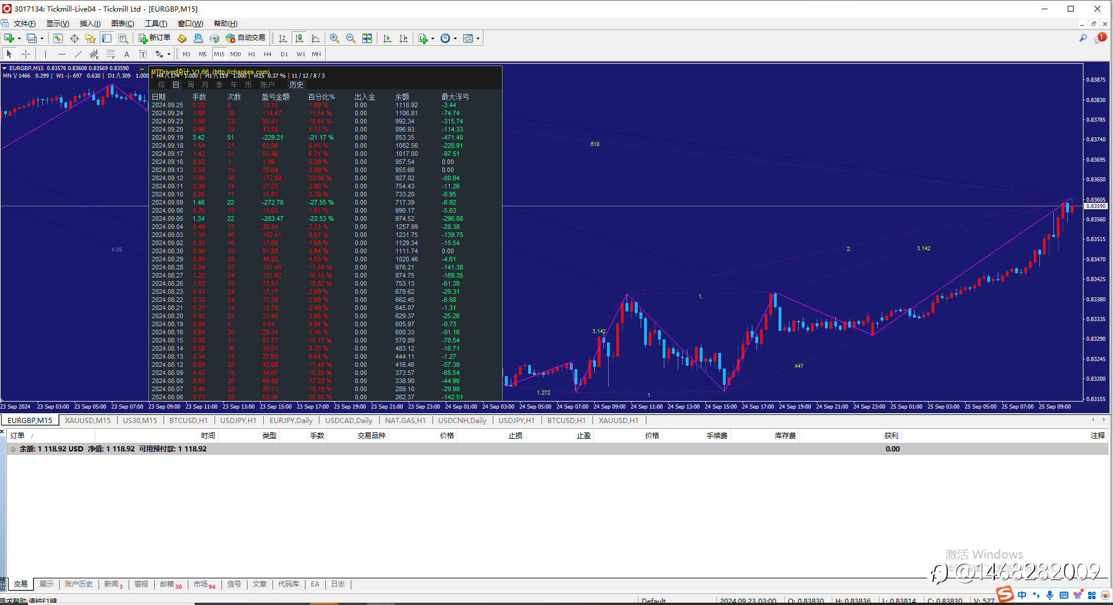
Task: Click the tile windows icon
Action: 367,38
